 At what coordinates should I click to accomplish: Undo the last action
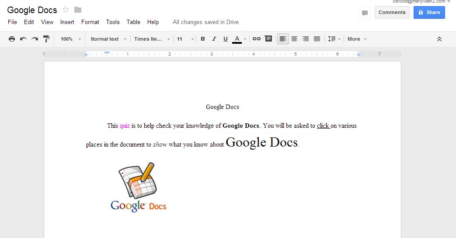23,39
